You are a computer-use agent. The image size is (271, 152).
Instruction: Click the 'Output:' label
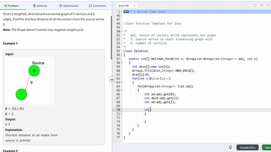(11, 119)
